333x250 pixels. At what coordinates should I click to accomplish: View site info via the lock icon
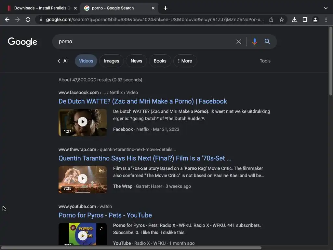pyautogui.click(x=41, y=20)
